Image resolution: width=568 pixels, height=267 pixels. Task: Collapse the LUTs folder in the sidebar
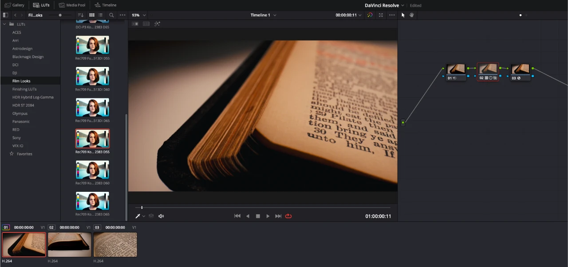[x=4, y=24]
